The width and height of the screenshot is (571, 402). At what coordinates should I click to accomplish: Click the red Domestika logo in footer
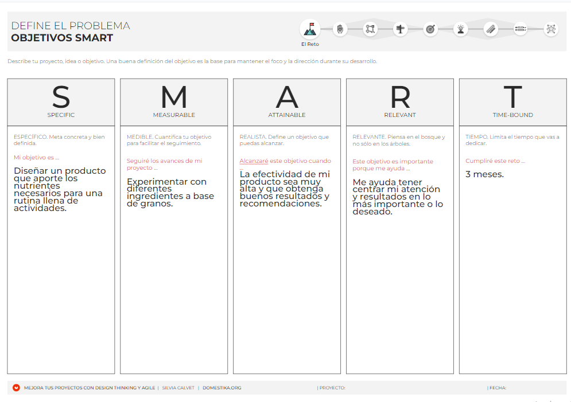[x=16, y=388]
